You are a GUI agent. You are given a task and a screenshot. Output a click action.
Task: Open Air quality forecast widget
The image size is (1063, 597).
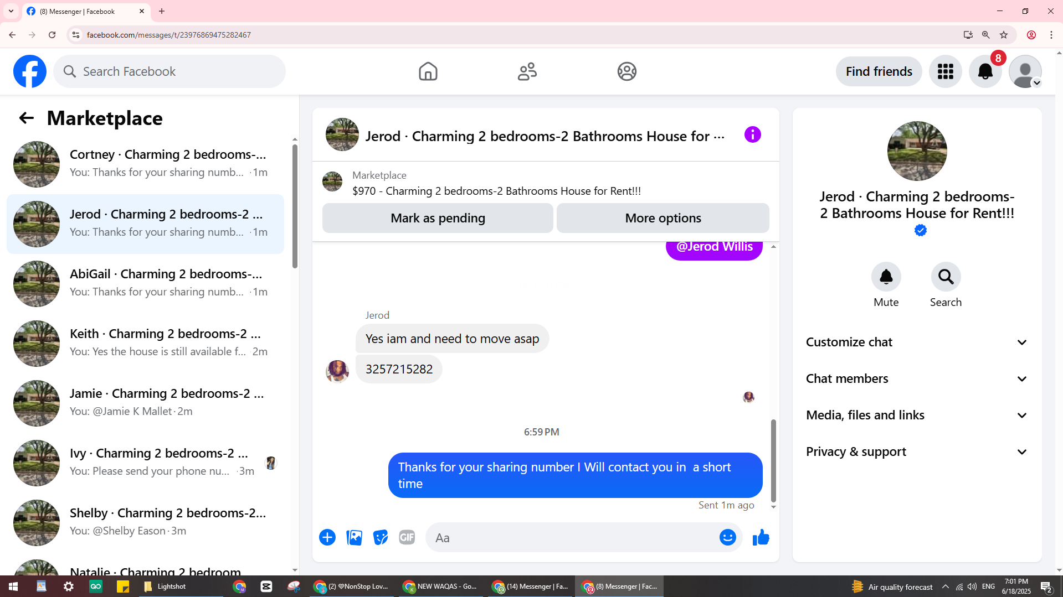[x=892, y=586]
